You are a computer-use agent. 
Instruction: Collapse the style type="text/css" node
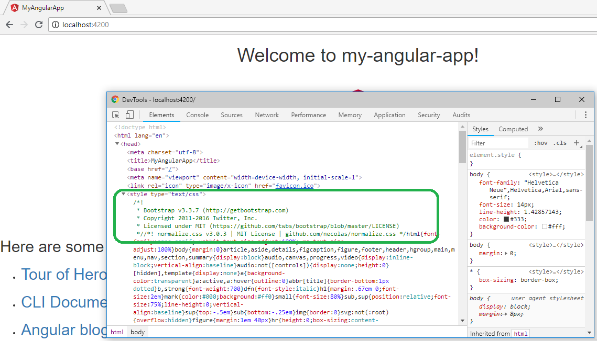pyautogui.click(x=123, y=194)
